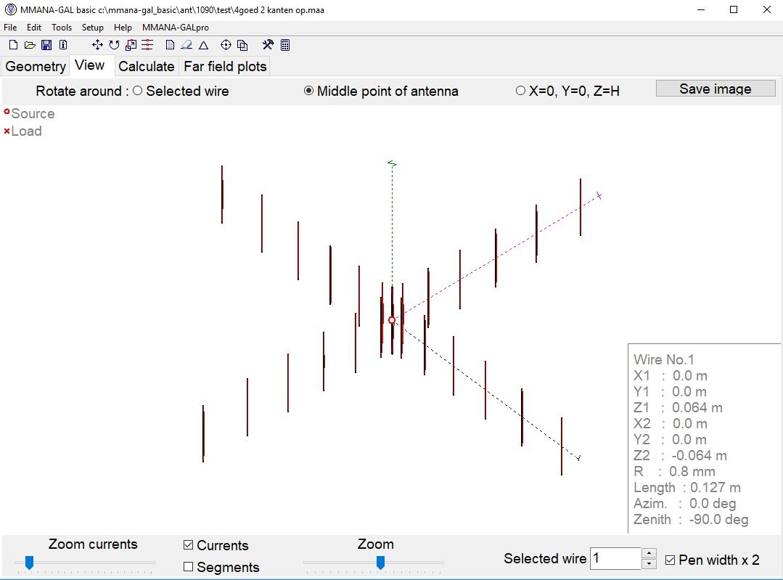Click the four-arrow move tool icon
This screenshot has width=783, height=580.
coord(97,45)
